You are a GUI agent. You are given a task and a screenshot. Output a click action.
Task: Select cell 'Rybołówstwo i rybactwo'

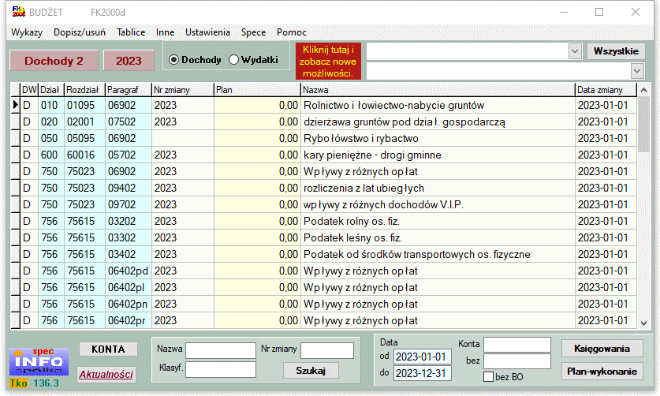click(438, 138)
